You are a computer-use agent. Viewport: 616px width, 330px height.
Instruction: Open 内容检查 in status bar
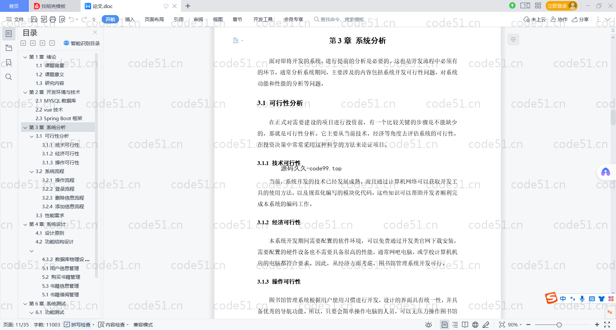(113, 325)
